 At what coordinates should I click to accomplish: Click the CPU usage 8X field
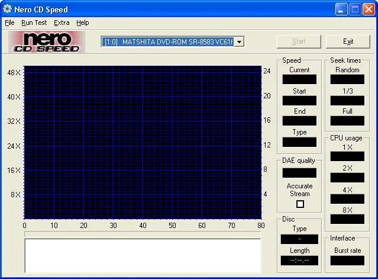tap(347, 219)
